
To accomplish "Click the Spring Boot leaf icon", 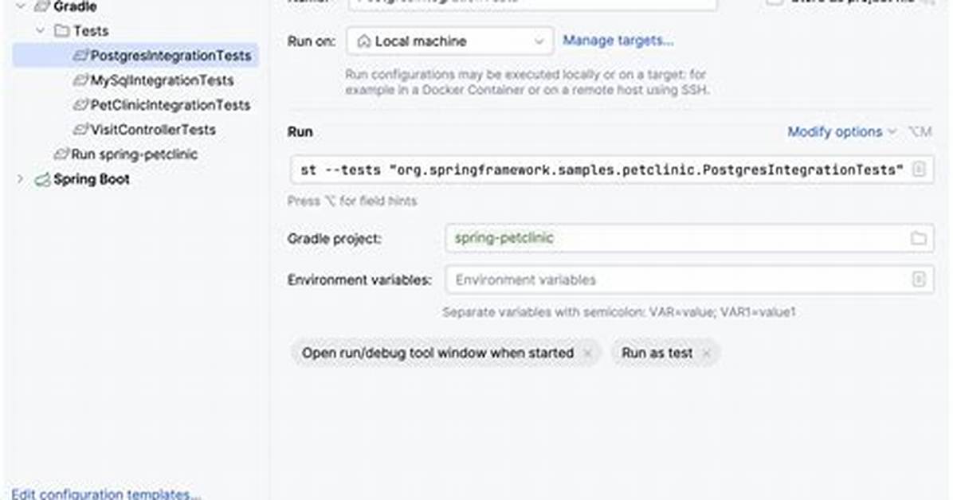I will pos(42,179).
